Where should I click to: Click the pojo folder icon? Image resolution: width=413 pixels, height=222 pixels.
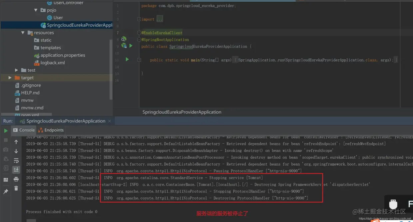coord(43,10)
